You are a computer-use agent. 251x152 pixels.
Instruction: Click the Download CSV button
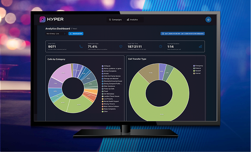76,34
